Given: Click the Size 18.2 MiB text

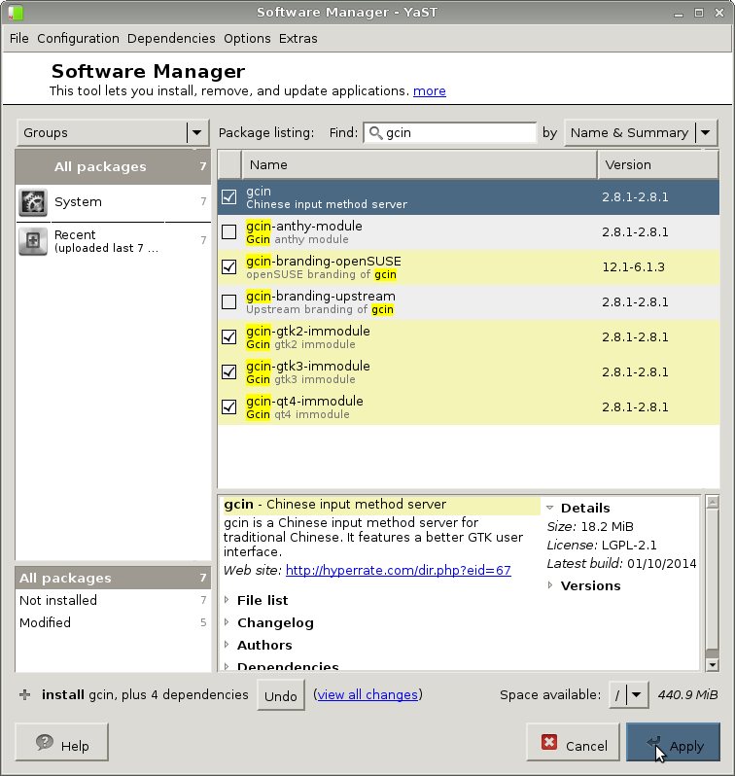Looking at the screenshot, I should 590,527.
